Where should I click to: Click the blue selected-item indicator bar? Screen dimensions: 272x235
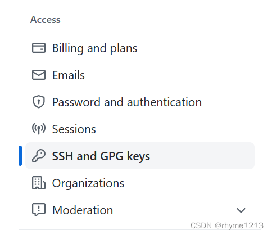pyautogui.click(x=20, y=156)
